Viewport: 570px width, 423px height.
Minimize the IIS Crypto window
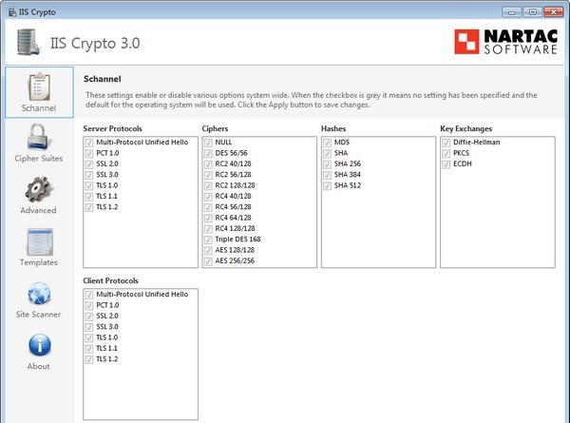pyautogui.click(x=511, y=12)
